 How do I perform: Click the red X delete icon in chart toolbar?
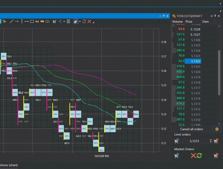(x=89, y=21)
